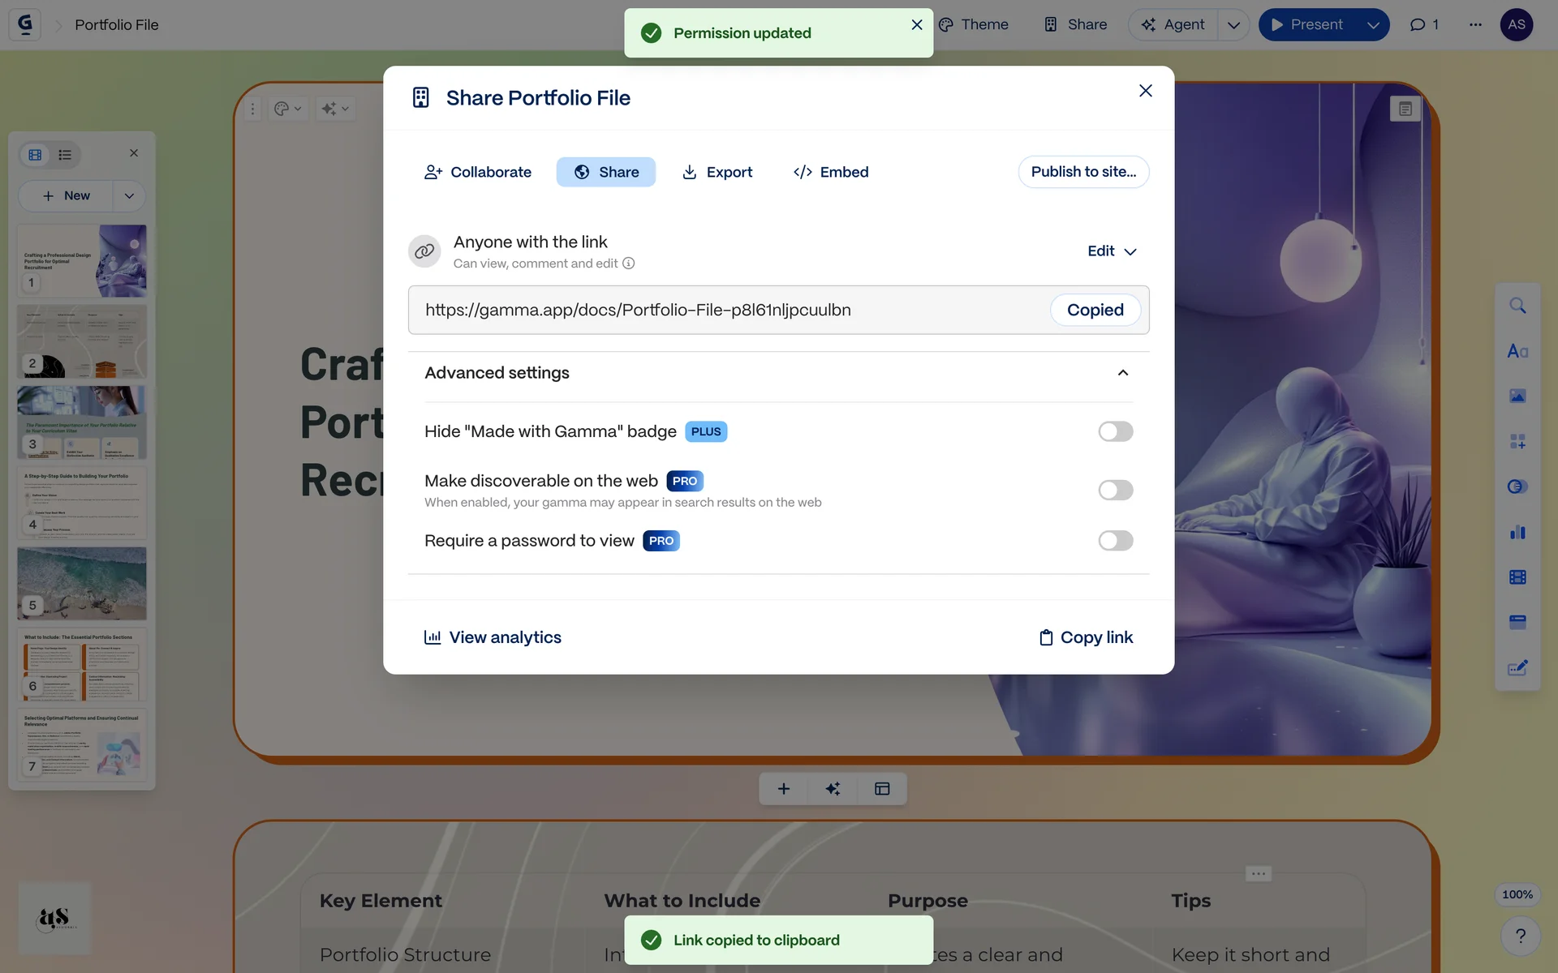Switch to list view in slide panel
Screen dimensions: 1558x973
point(65,155)
